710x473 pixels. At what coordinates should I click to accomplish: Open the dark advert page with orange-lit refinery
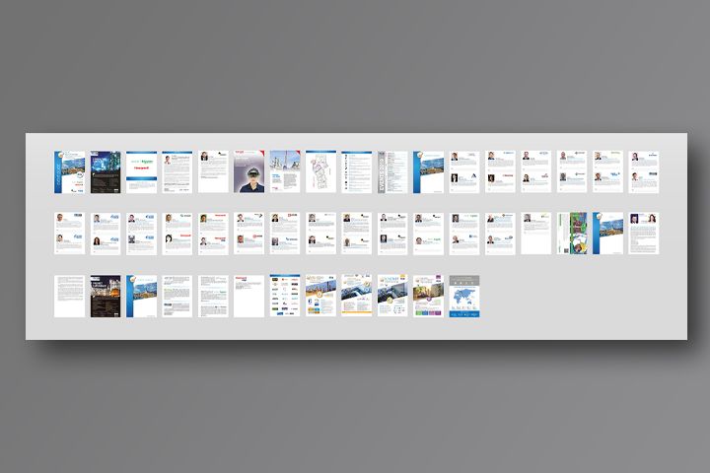click(106, 296)
